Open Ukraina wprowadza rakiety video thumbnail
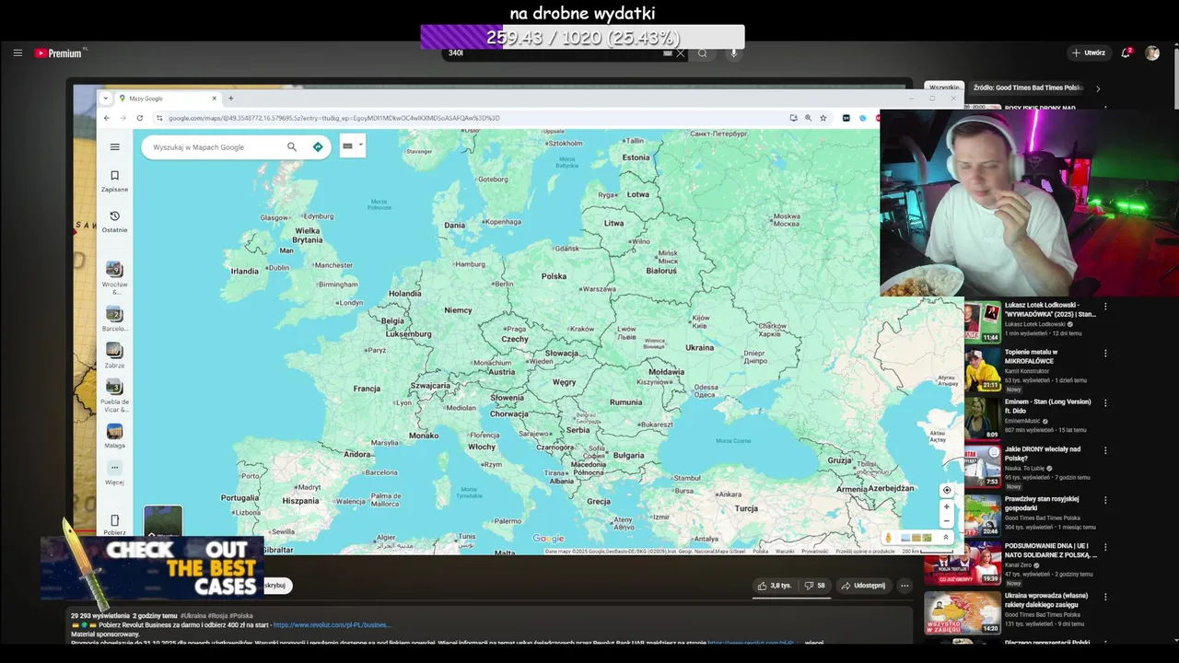1179x663 pixels. tap(962, 612)
